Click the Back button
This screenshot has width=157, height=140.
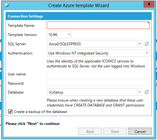90,131
